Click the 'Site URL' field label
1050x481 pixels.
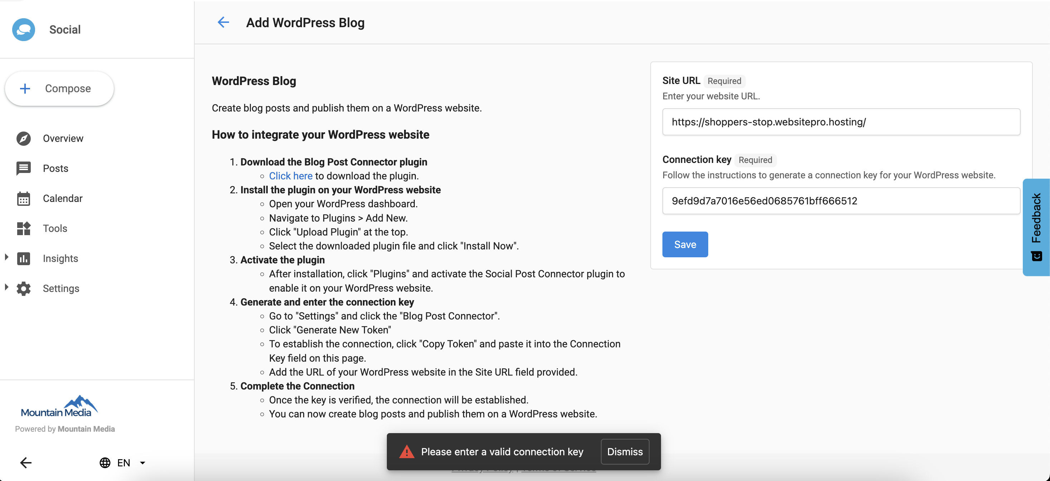(x=681, y=80)
